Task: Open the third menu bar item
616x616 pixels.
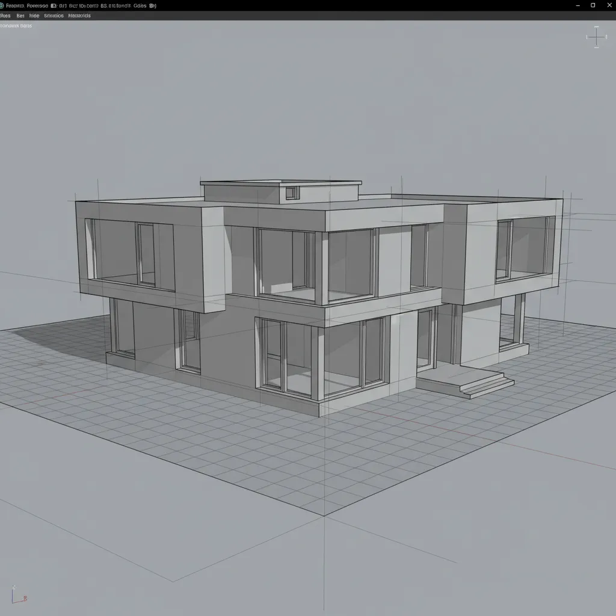Action: coord(34,16)
